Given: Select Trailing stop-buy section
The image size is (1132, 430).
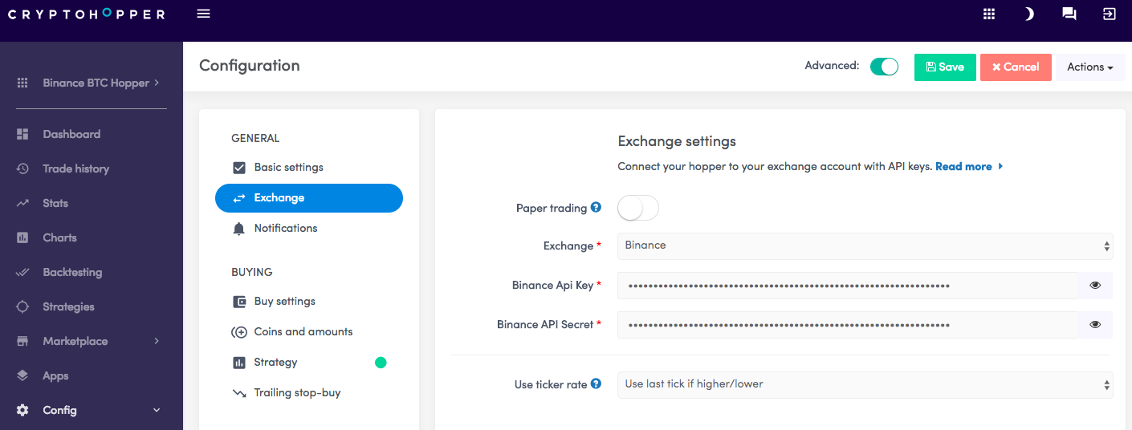Looking at the screenshot, I should pos(309,393).
